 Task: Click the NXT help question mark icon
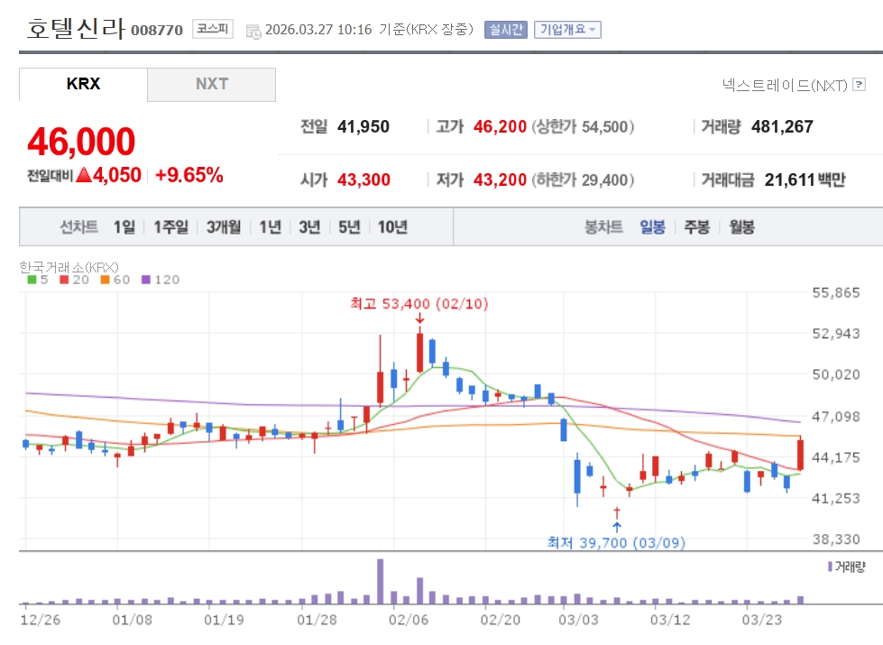pyautogui.click(x=859, y=85)
